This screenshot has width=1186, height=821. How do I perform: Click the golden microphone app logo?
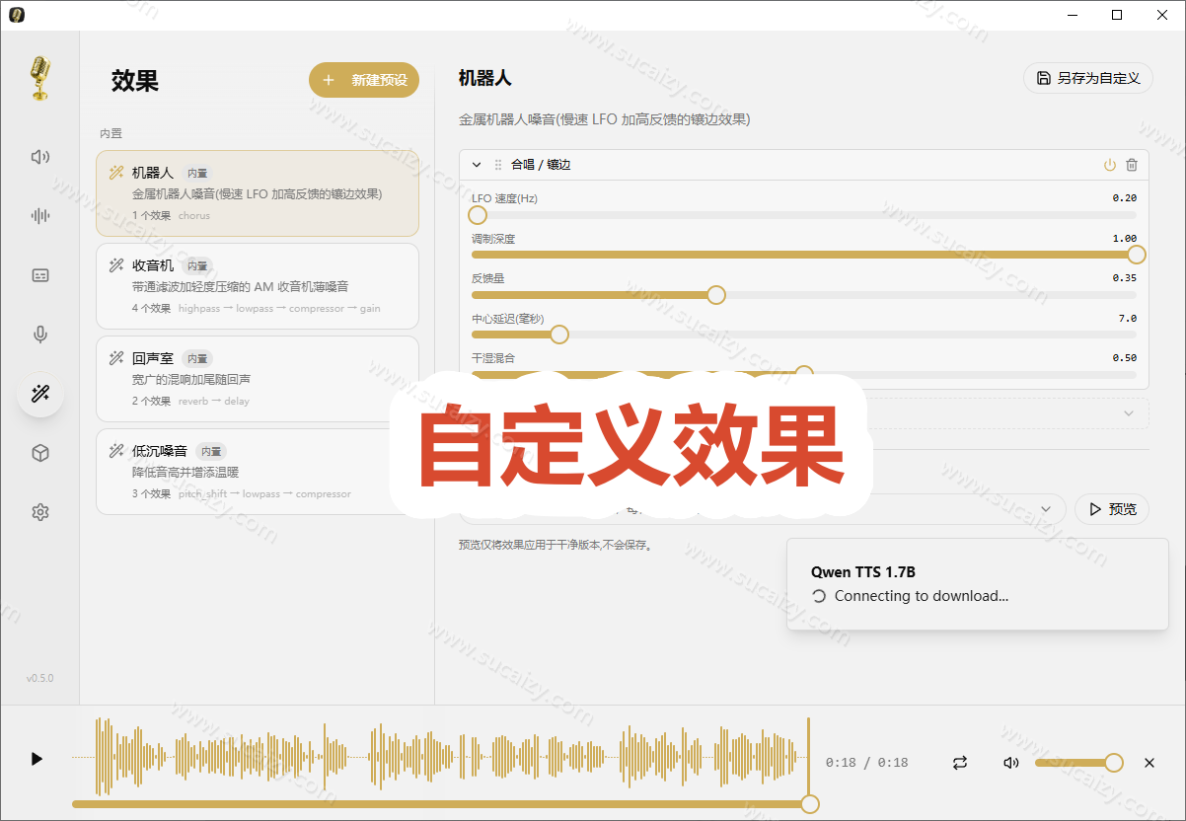(39, 78)
